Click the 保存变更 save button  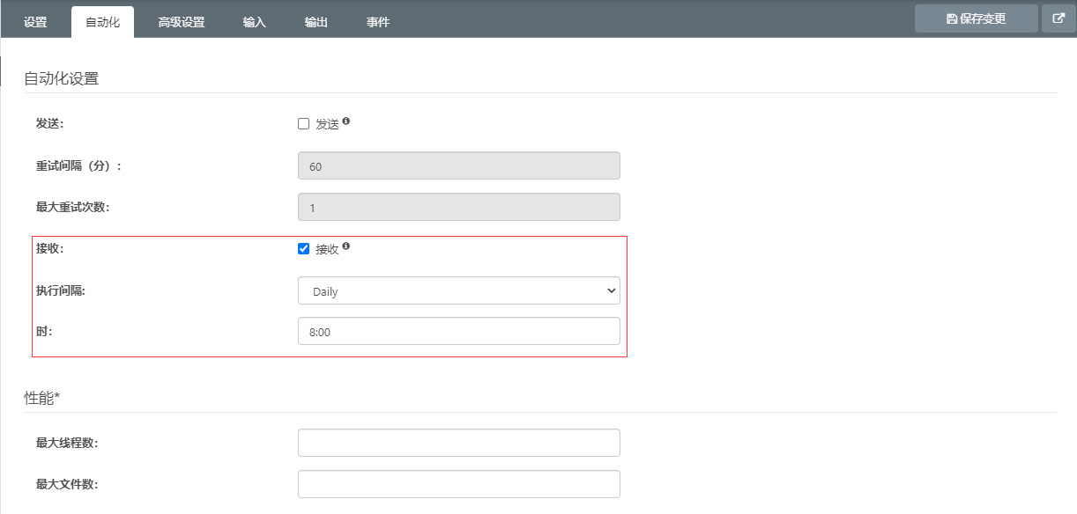pos(977,18)
